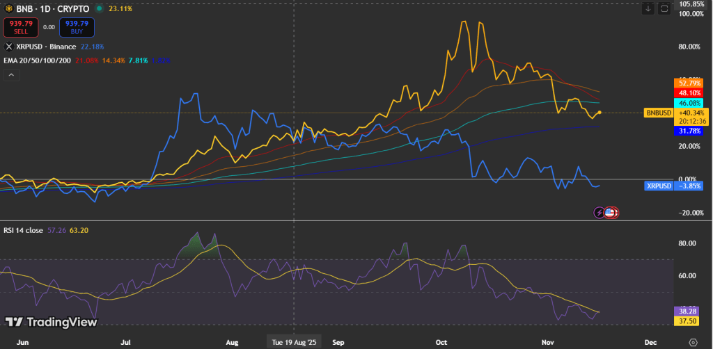Click the Sep label on time axis
This screenshot has height=349, width=713.
click(338, 342)
